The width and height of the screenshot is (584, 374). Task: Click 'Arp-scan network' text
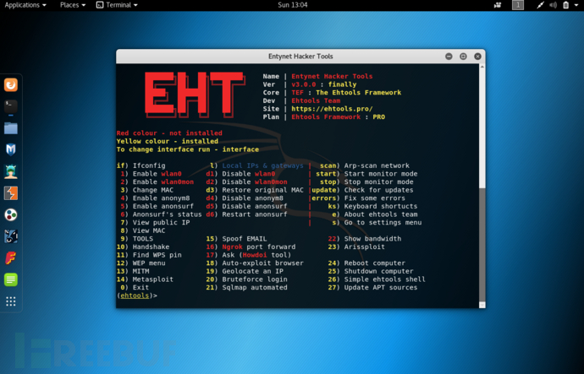(377, 165)
